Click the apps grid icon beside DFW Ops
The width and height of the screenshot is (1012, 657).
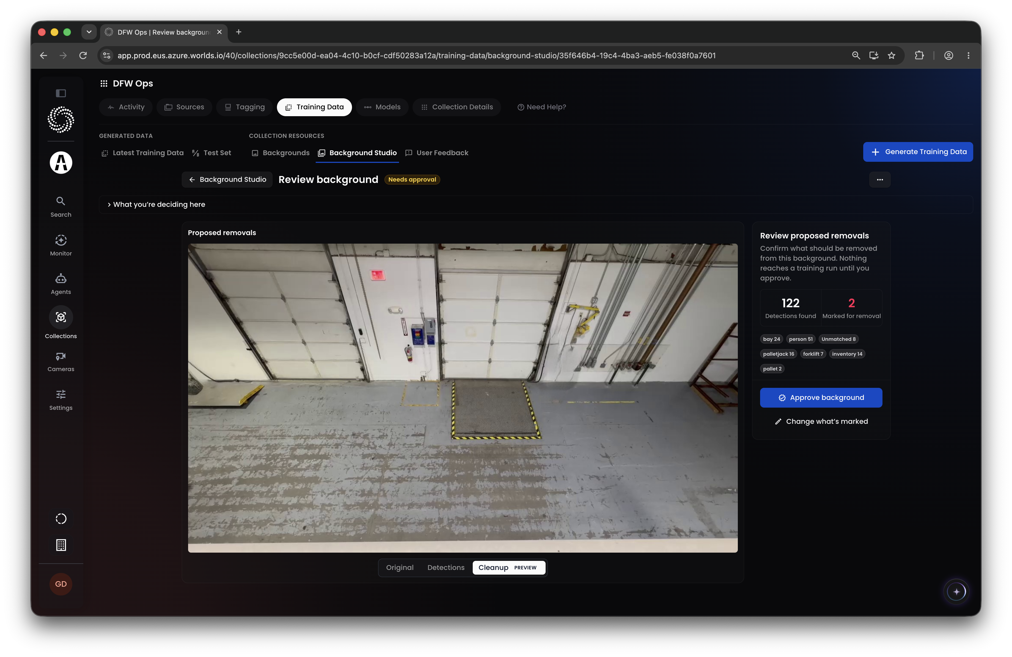pyautogui.click(x=104, y=84)
